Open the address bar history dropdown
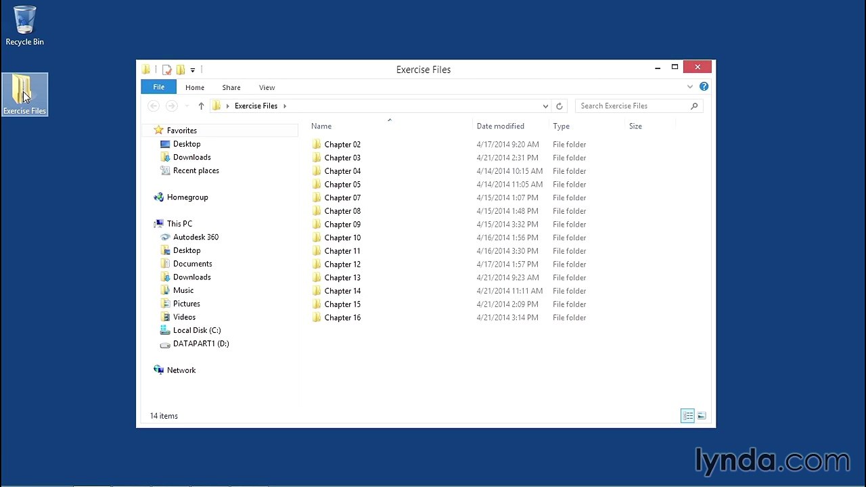Screen dimensions: 866x487 (545, 106)
